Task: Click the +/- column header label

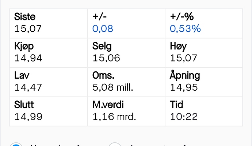Action: [x=99, y=16]
